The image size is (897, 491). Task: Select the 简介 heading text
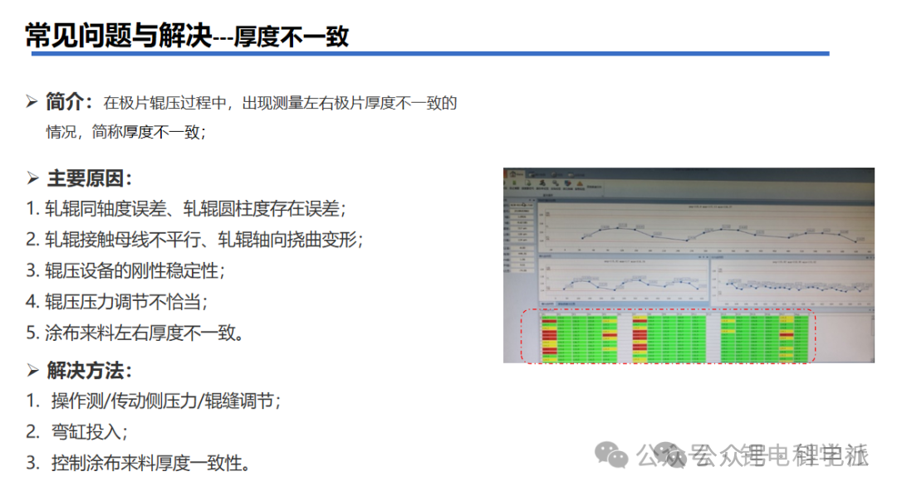(68, 103)
